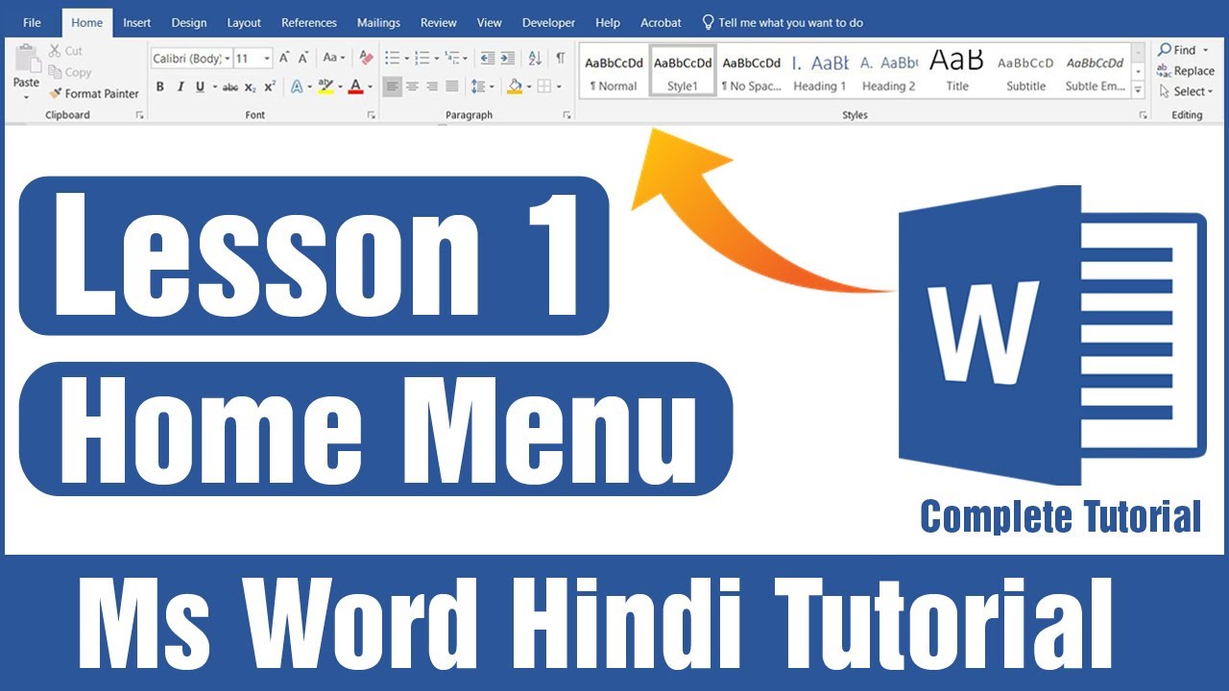
Task: Activate the Format Painter brush
Action: click(93, 93)
